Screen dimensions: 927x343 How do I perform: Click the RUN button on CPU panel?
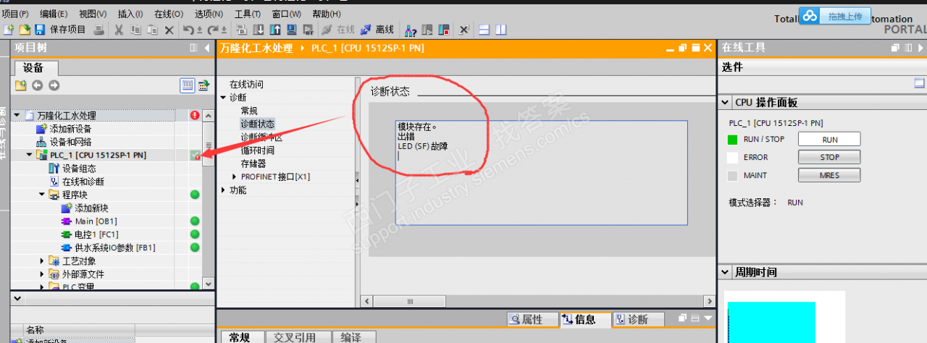pyautogui.click(x=829, y=140)
